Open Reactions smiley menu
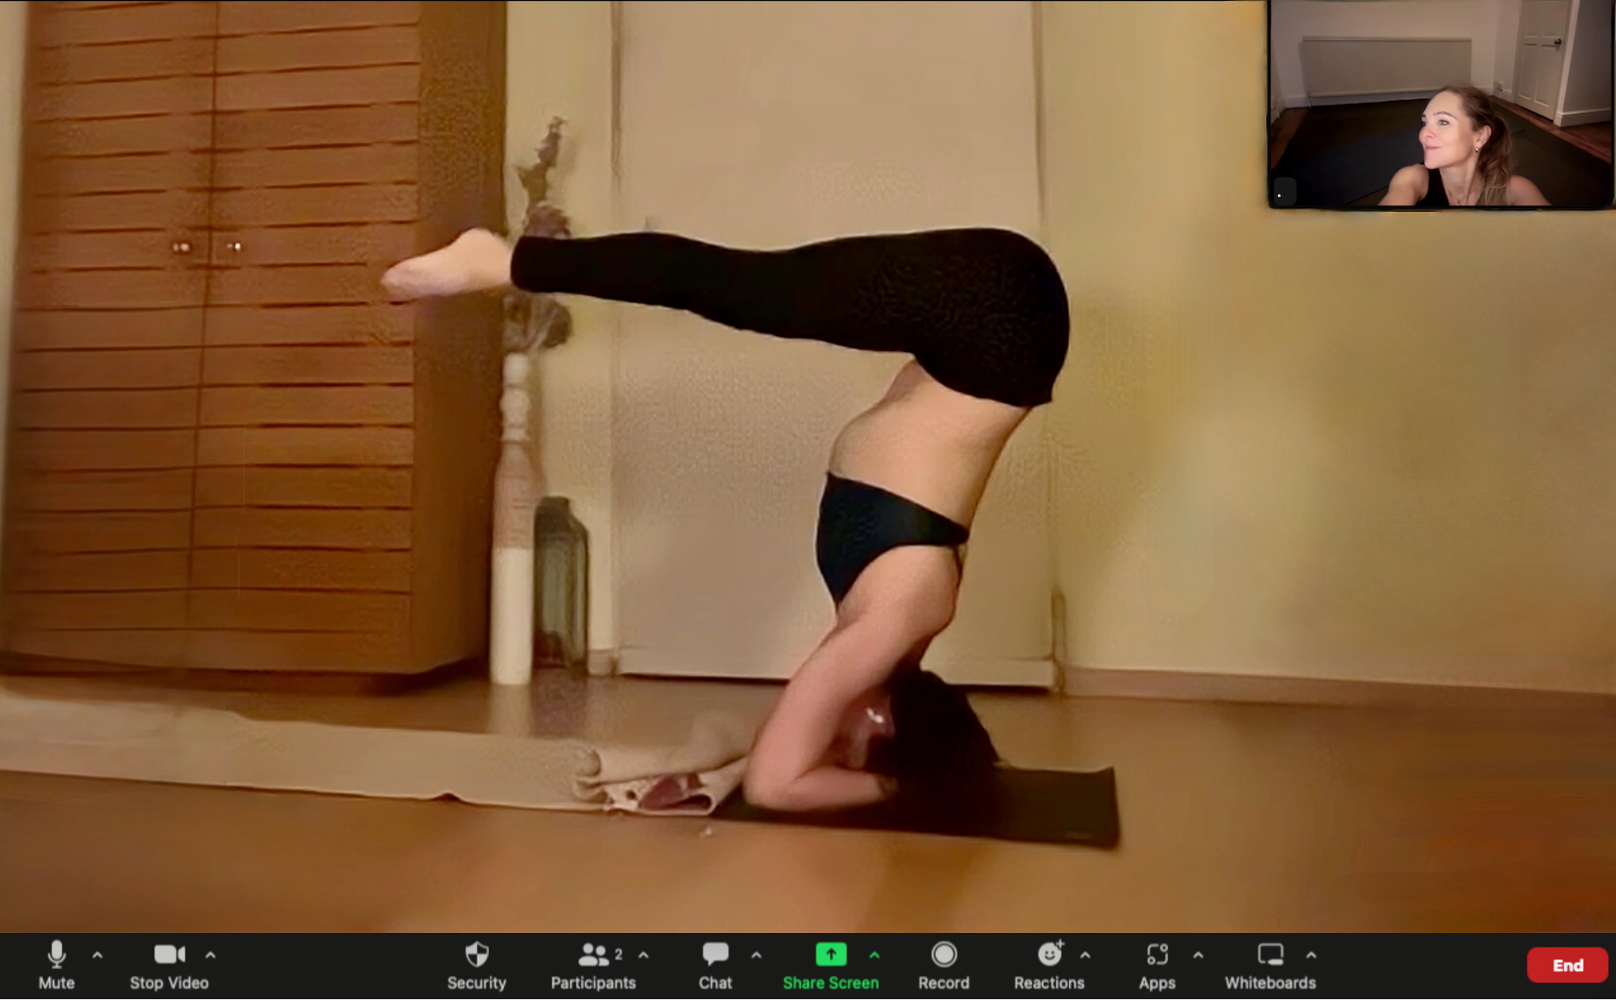Screen dimensions: 1616x1000 click(x=1049, y=955)
